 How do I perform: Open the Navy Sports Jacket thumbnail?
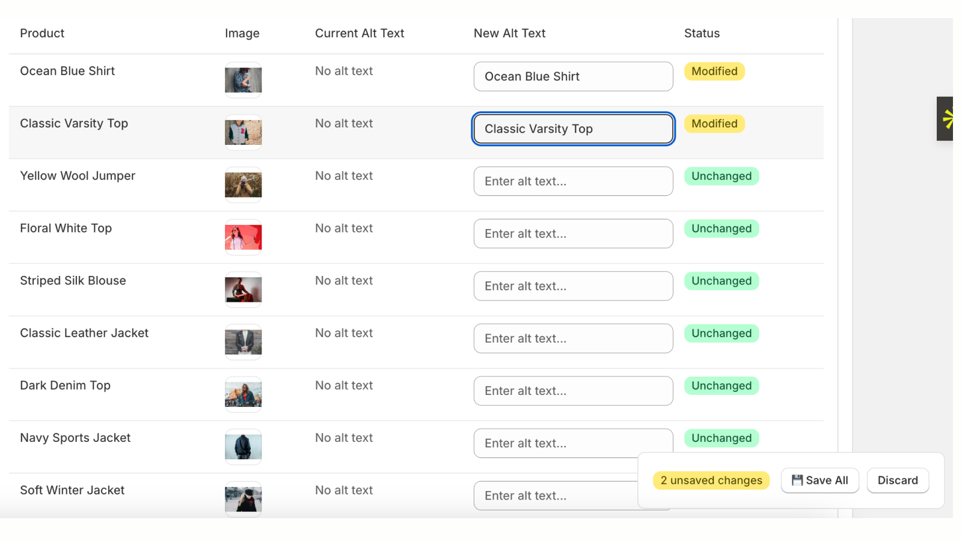[x=244, y=447]
